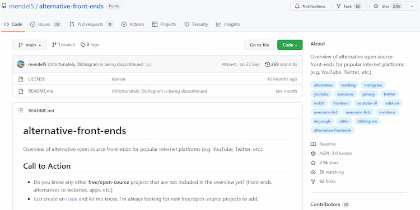Switch to the Actions tab
Viewport: 420px width, 210px height.
[x=133, y=25]
